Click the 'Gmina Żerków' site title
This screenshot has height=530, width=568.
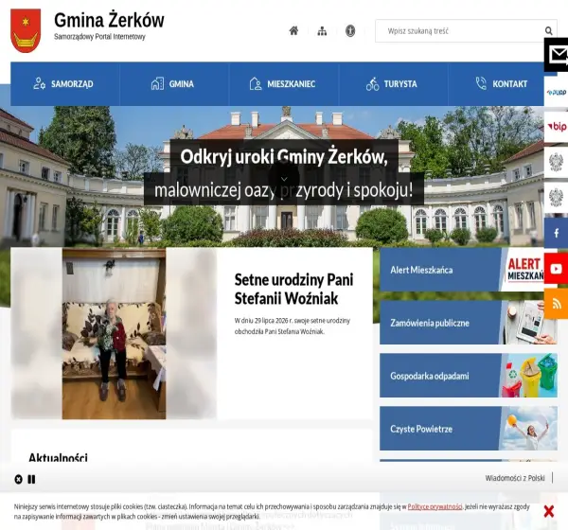coord(109,20)
